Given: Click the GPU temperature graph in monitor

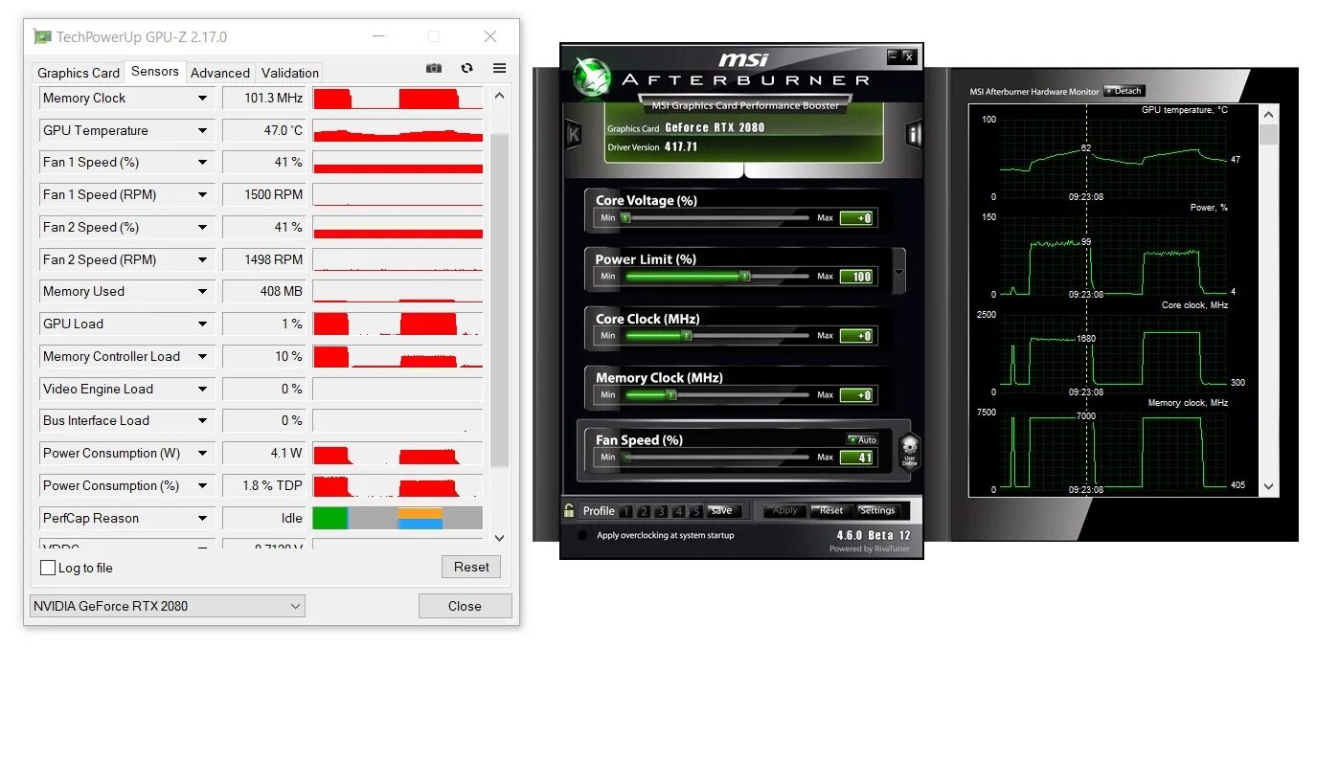Looking at the screenshot, I should click(1112, 159).
